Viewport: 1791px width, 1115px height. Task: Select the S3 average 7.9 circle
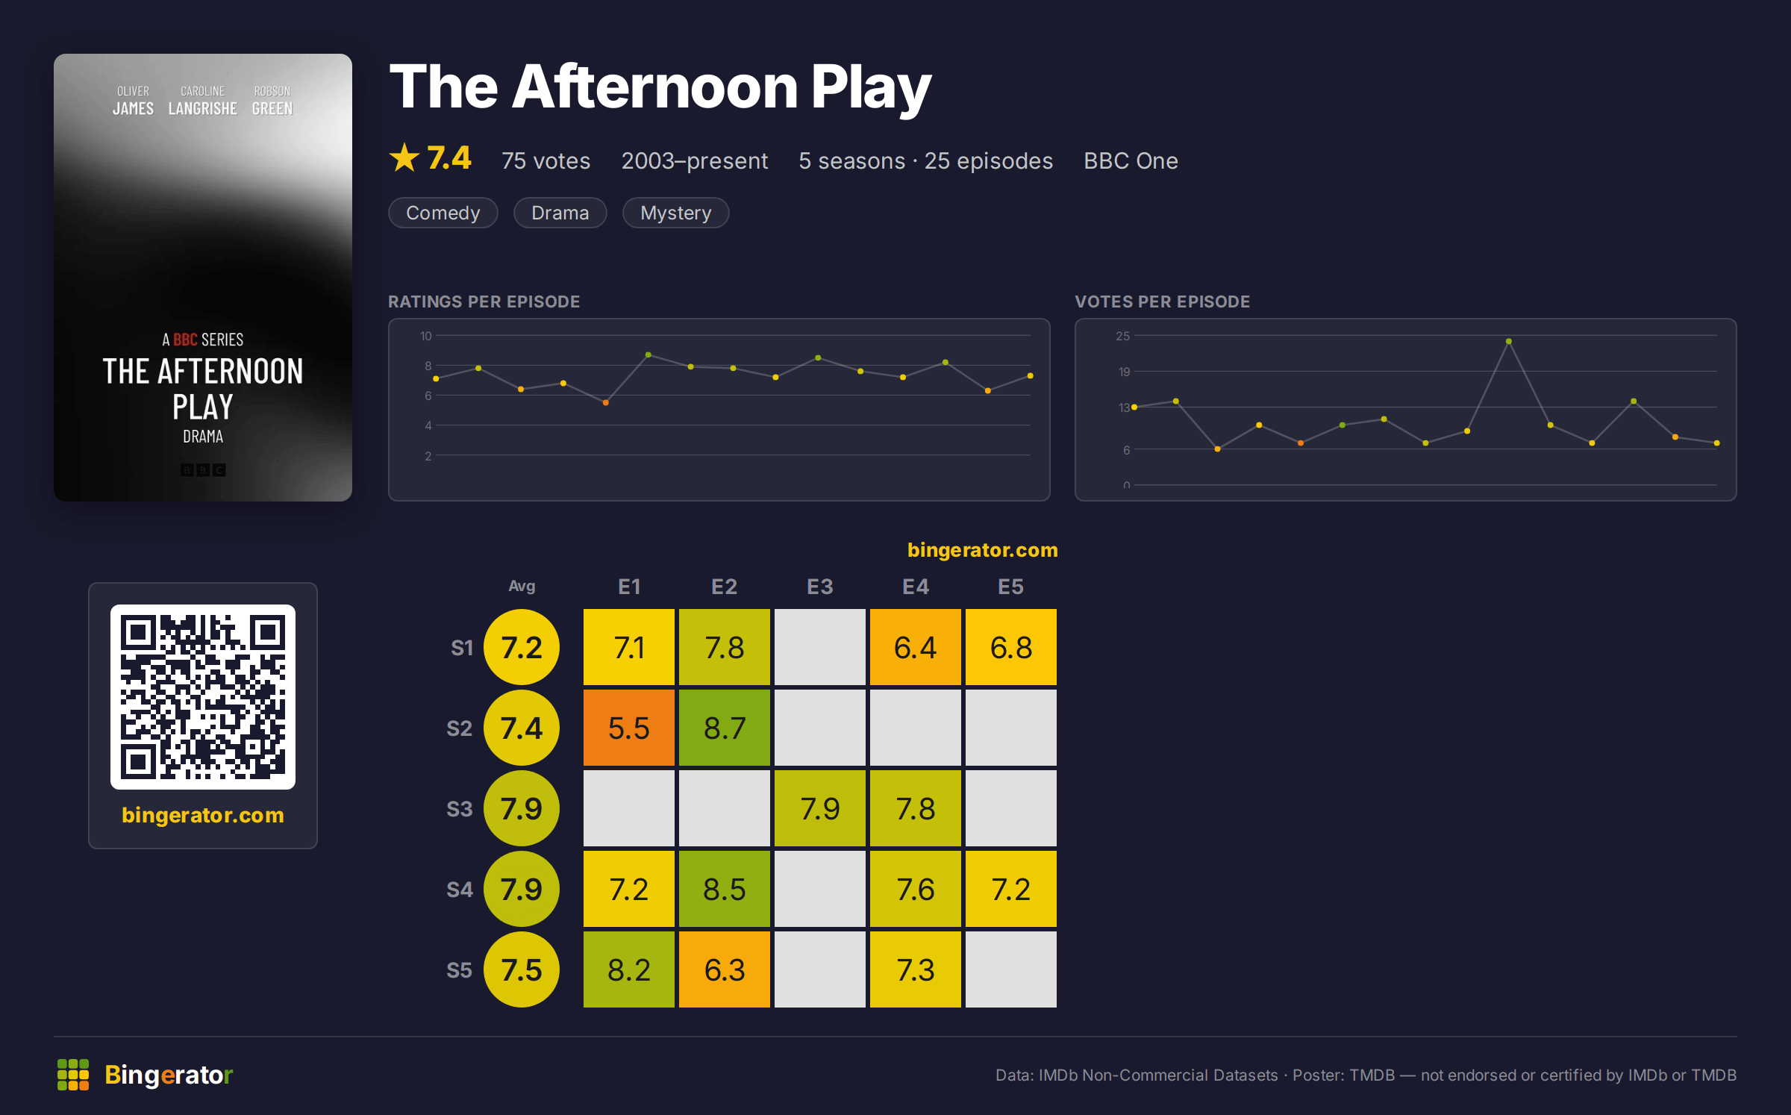[522, 808]
